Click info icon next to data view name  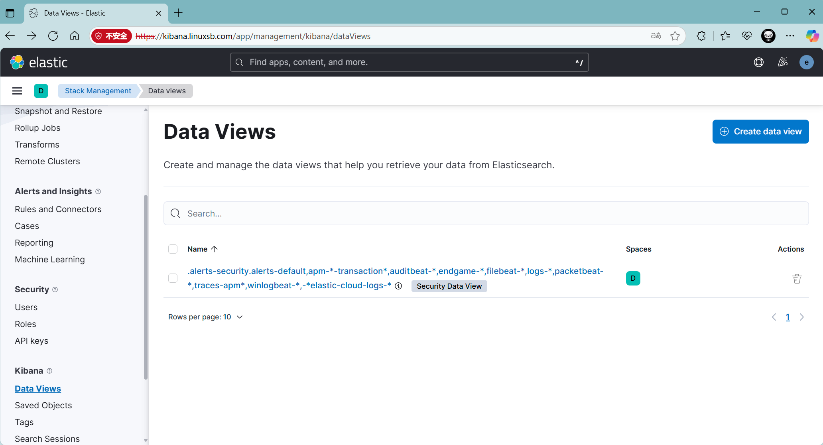(398, 286)
